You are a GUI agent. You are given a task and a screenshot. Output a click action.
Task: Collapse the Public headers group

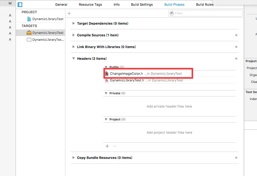coord(106,67)
